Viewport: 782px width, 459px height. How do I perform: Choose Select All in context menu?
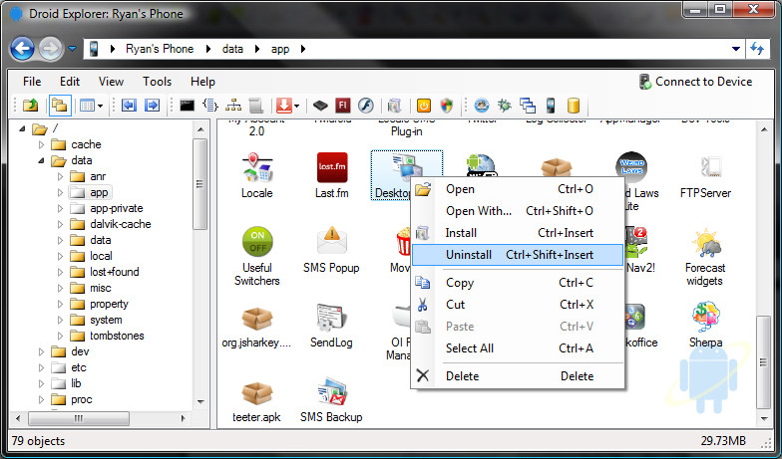518,348
